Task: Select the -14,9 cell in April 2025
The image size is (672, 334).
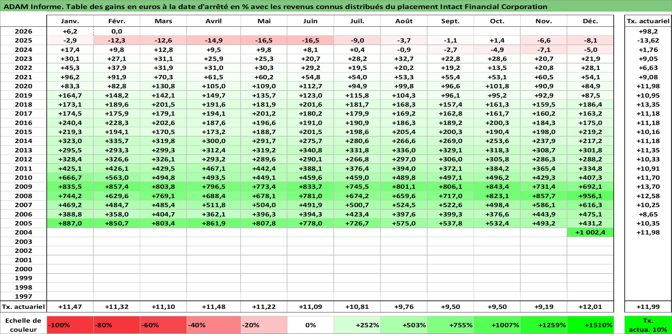Action: click(x=214, y=40)
